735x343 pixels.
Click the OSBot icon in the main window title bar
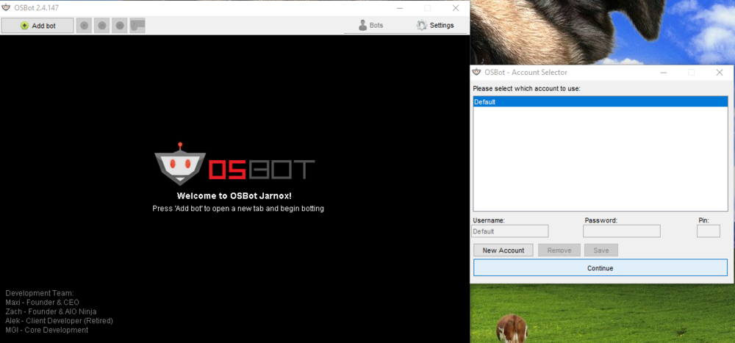[x=6, y=8]
